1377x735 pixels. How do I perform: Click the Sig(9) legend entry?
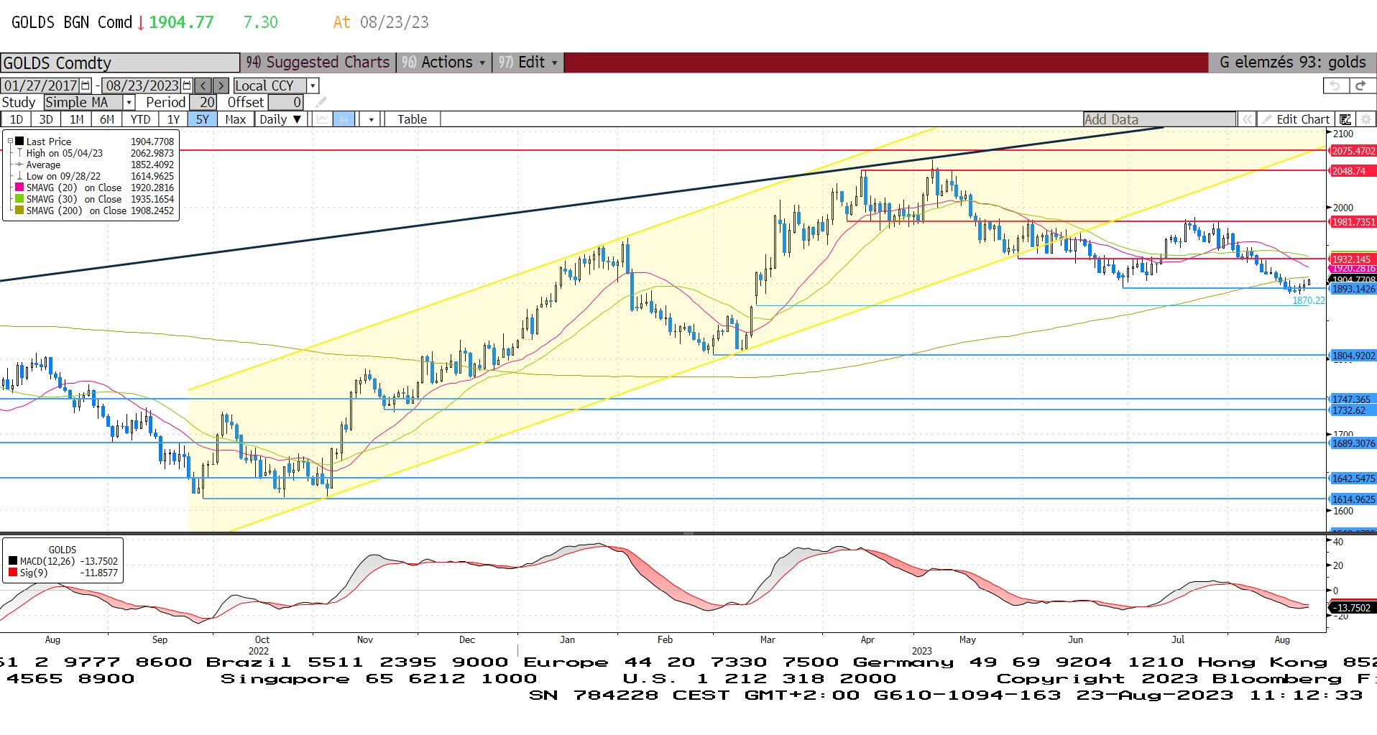point(63,573)
